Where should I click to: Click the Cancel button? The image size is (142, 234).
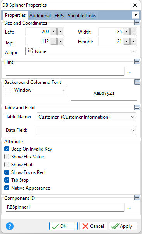tap(93, 226)
